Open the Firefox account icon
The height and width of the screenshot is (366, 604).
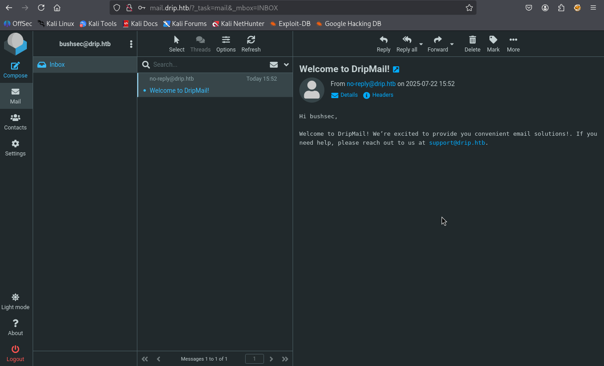(x=545, y=8)
